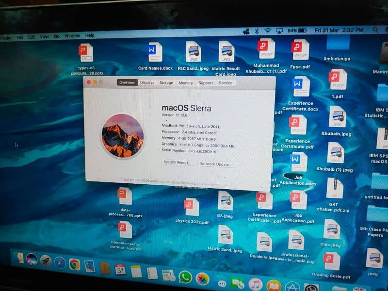Open the Window menu
This screenshot has width=388, height=291.
(x=72, y=36)
